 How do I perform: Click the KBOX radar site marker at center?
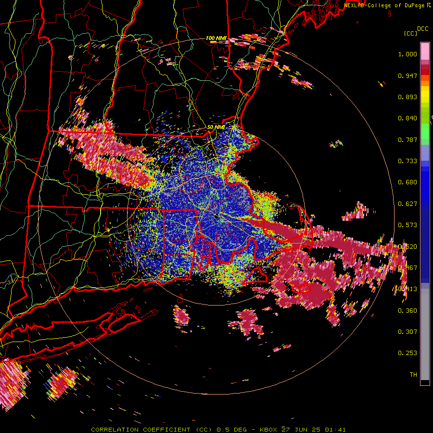(216, 216)
